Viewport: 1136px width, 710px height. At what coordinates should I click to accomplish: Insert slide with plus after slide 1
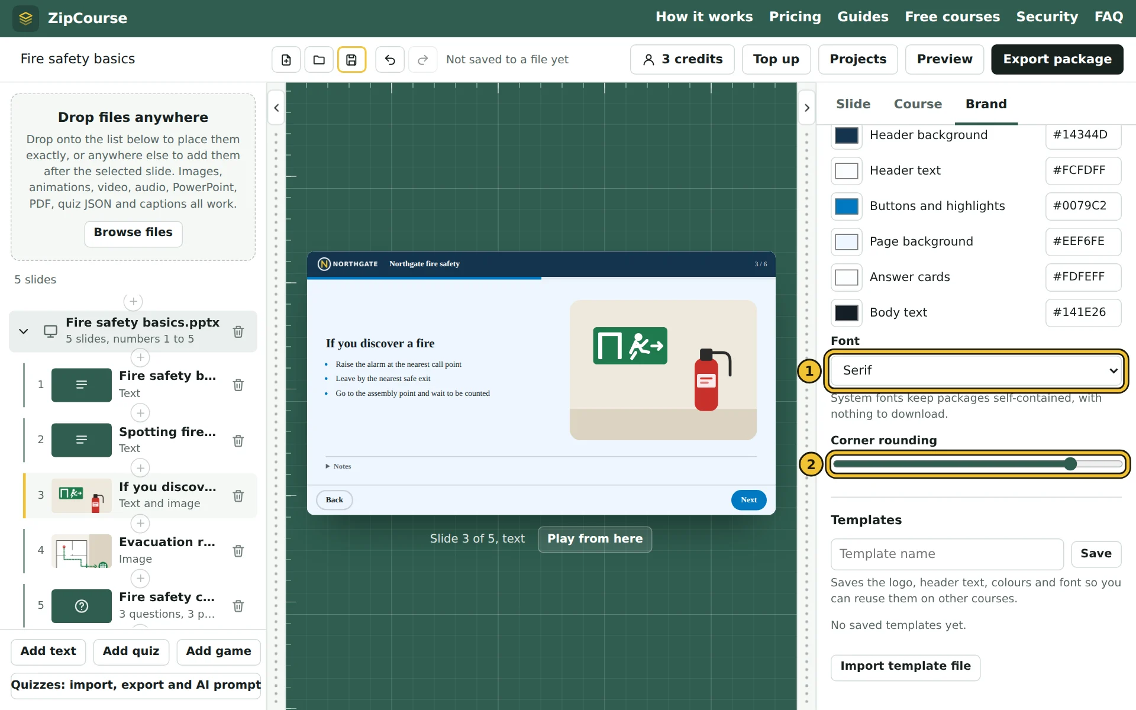[140, 412]
